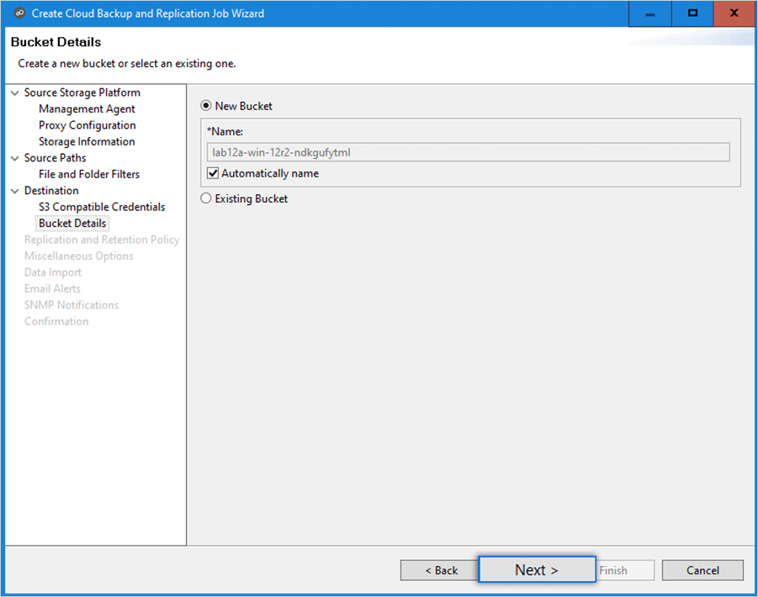Image resolution: width=758 pixels, height=597 pixels.
Task: Click the wizard app icon in title bar
Action: click(x=19, y=13)
